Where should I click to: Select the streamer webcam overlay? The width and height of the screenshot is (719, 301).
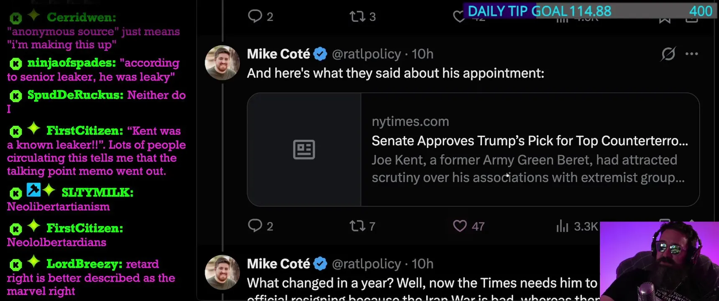[x=659, y=261]
